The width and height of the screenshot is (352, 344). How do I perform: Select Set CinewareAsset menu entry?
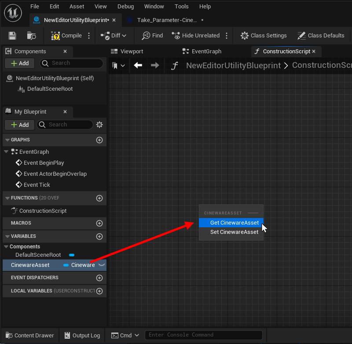pyautogui.click(x=234, y=232)
